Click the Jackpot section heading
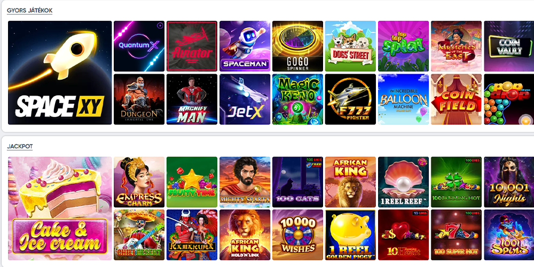Viewport: 534px width, 267px height. 20,146
